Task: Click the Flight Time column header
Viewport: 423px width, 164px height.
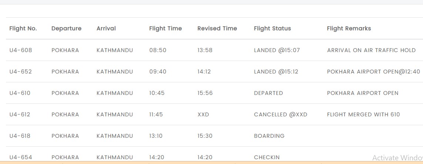Action: coord(165,28)
